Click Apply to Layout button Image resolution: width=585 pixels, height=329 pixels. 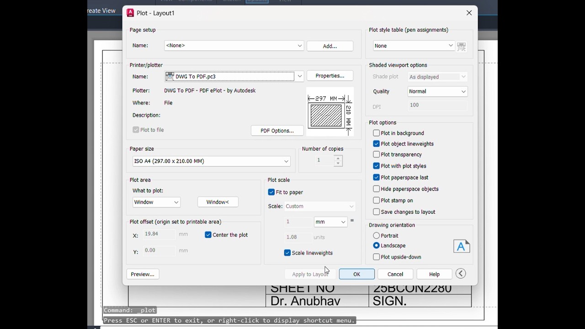(310, 274)
